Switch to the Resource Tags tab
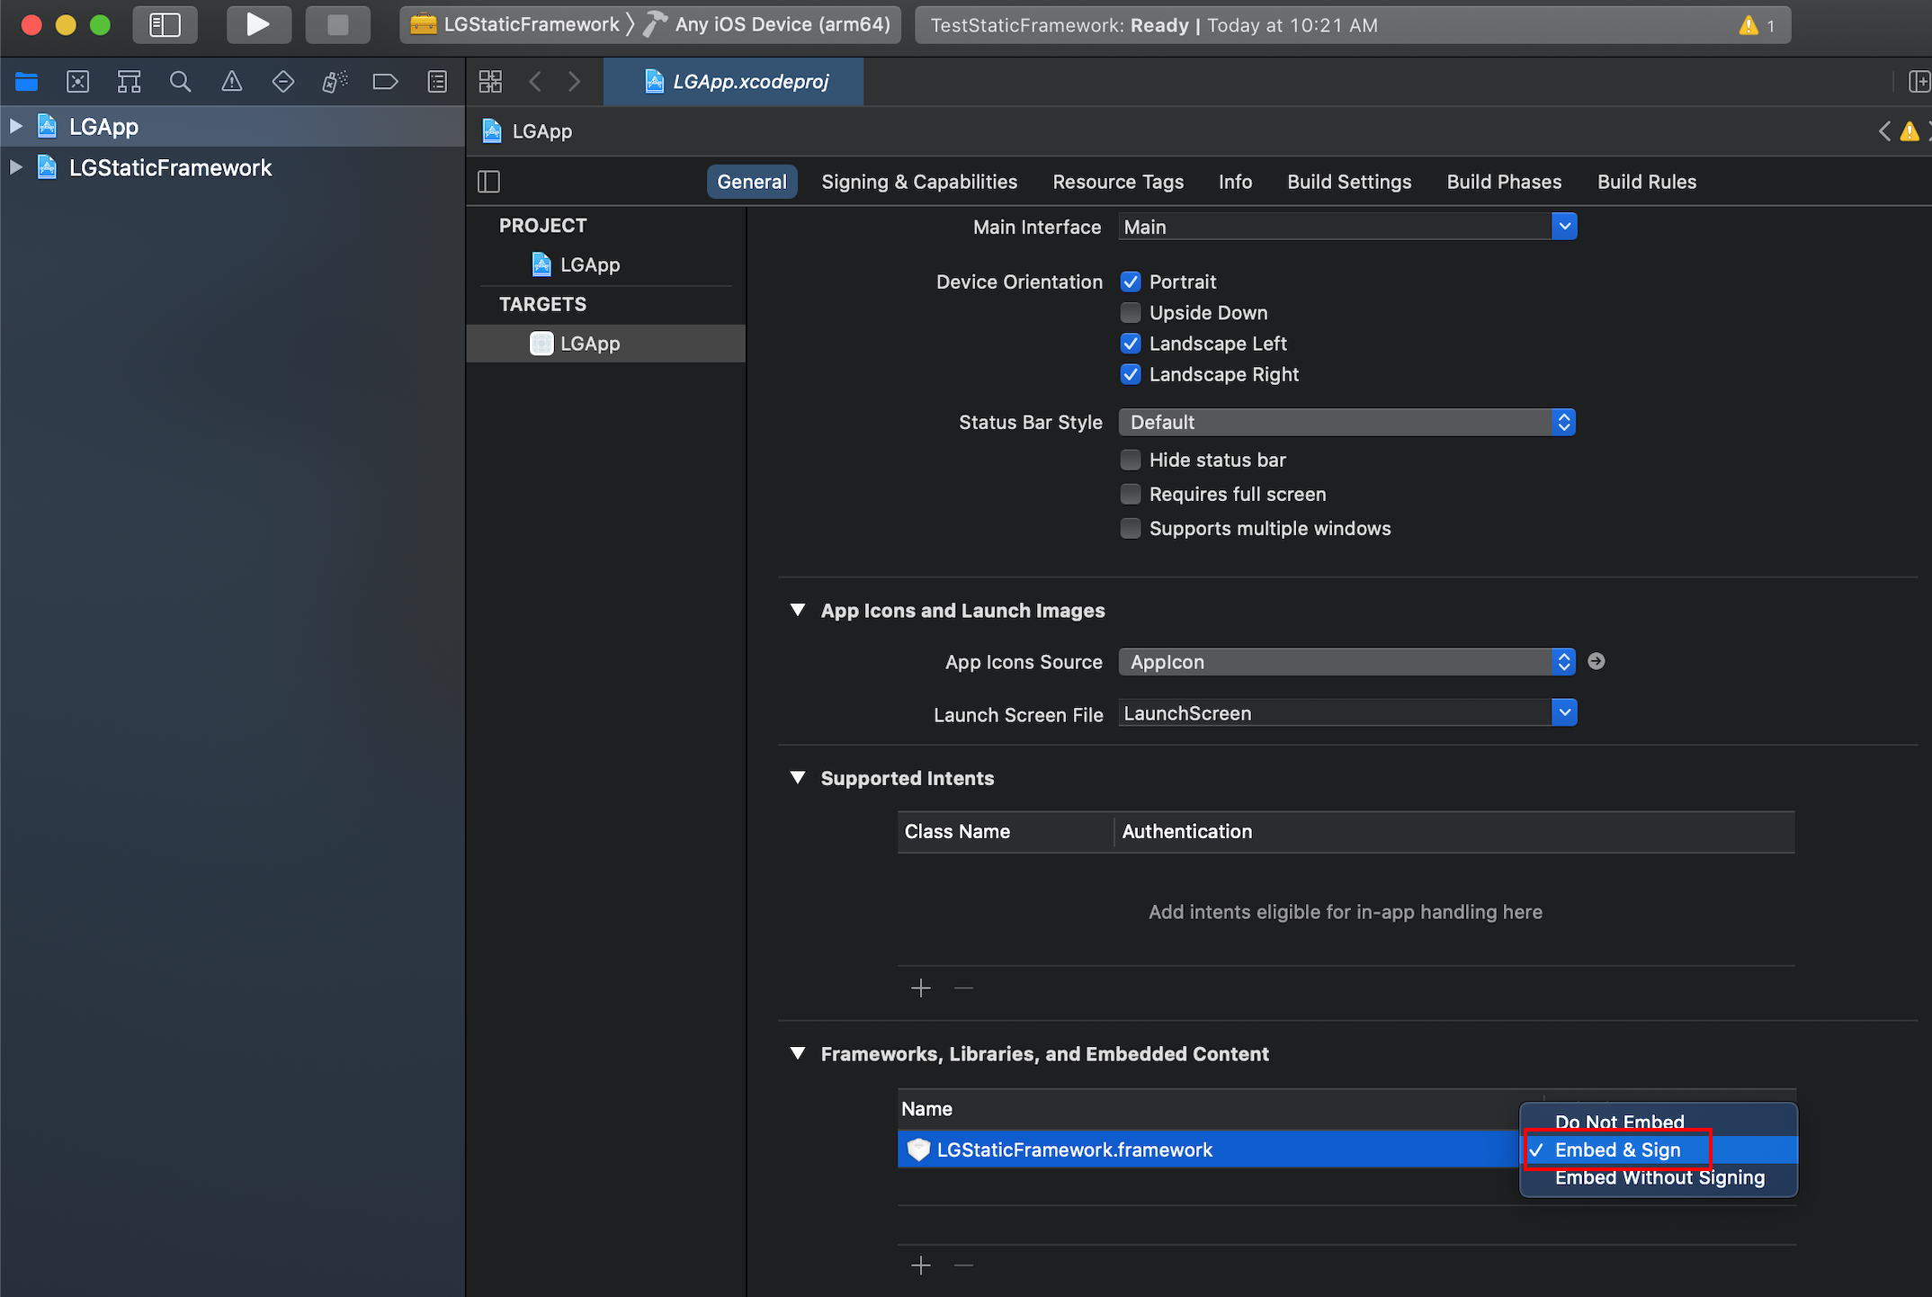 pyautogui.click(x=1118, y=182)
